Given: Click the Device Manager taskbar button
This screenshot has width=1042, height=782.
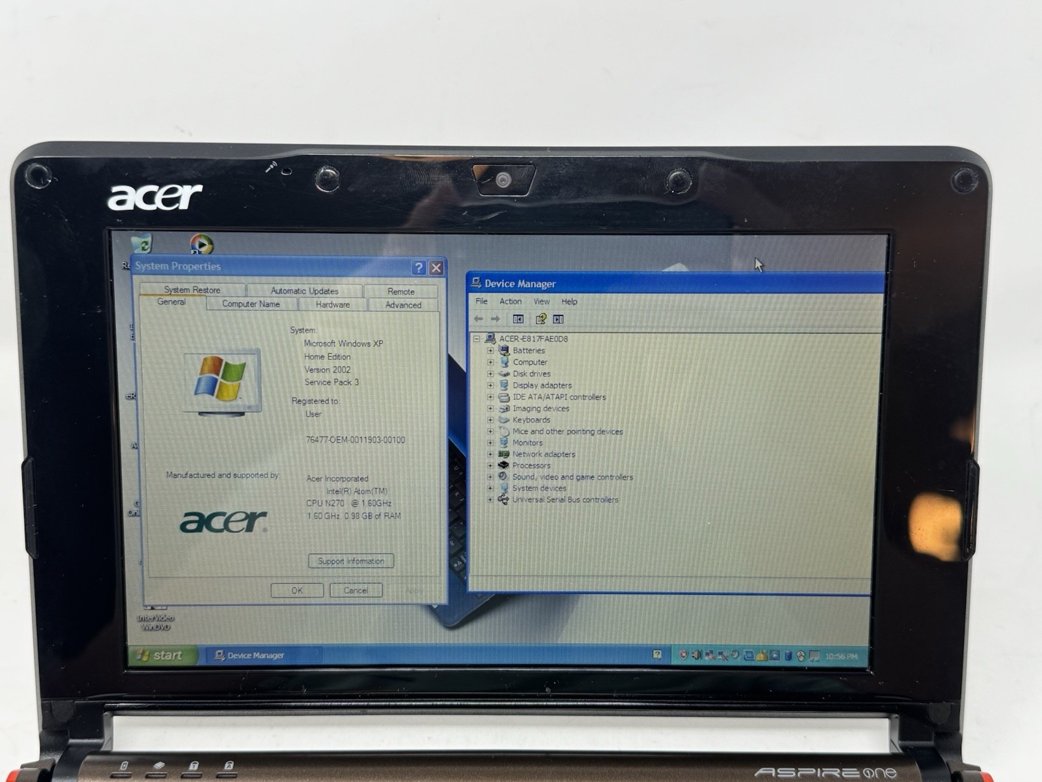Looking at the screenshot, I should 264,655.
